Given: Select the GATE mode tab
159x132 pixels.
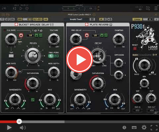Looking at the screenshot, I should tap(149, 55).
